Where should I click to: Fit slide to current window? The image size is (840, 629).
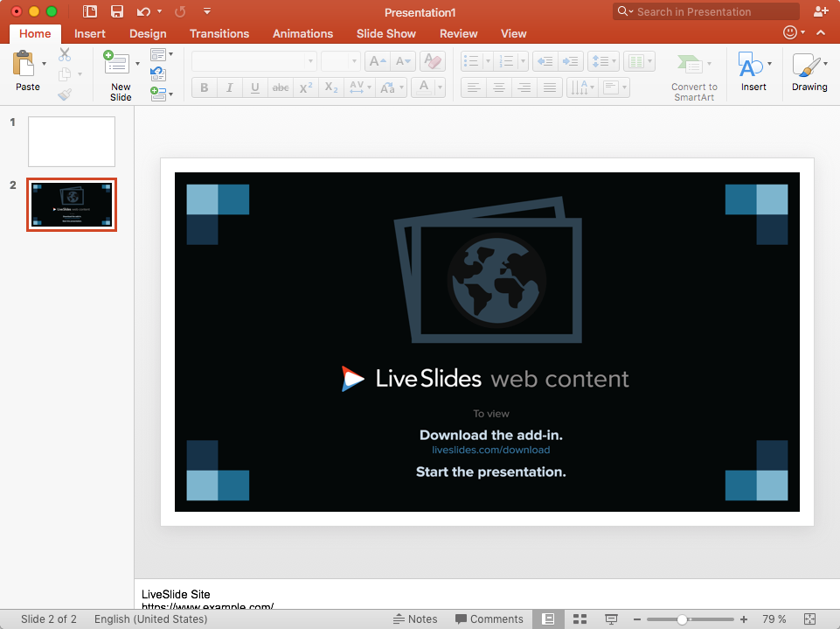810,619
